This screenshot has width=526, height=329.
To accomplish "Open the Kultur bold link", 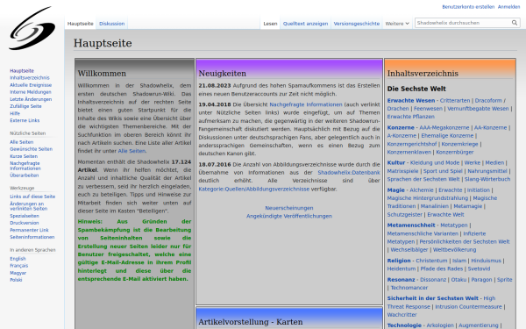I will pyautogui.click(x=396, y=162).
